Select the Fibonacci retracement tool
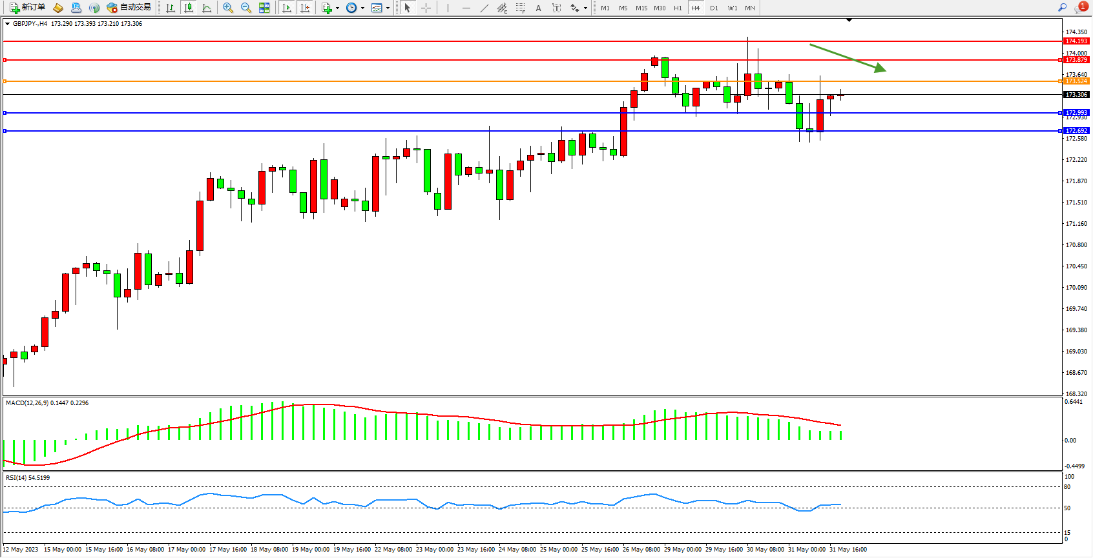Screen dimensions: 1093x558 coord(521,8)
